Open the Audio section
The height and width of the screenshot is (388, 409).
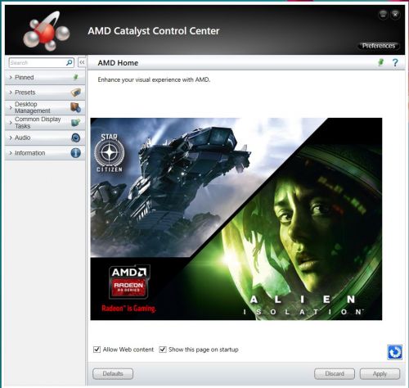tap(45, 138)
